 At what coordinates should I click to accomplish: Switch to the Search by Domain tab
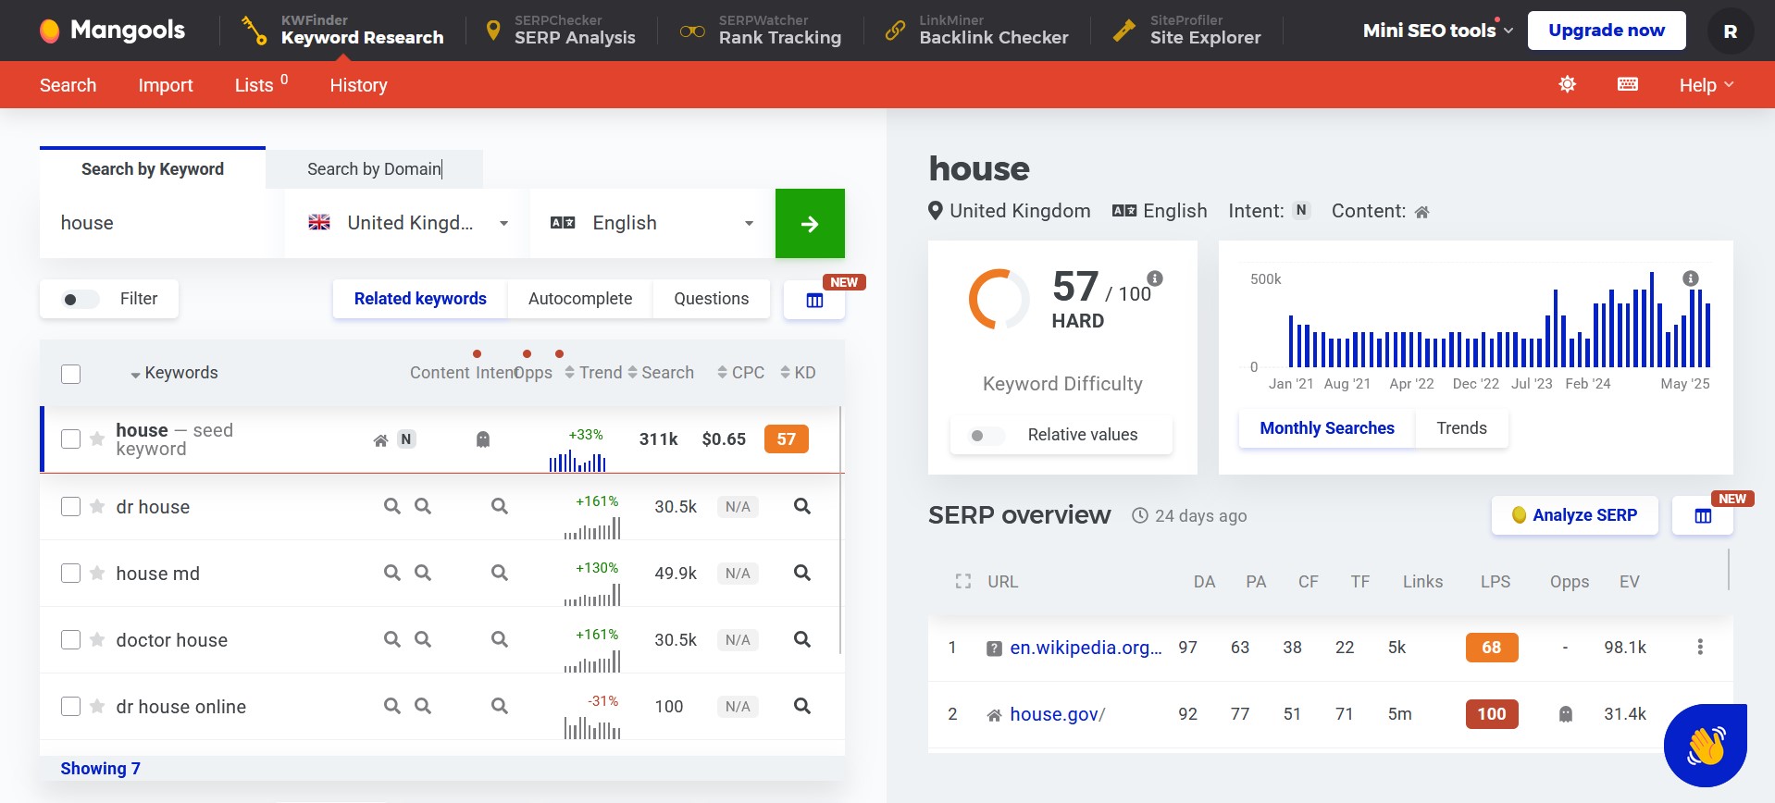374,169
